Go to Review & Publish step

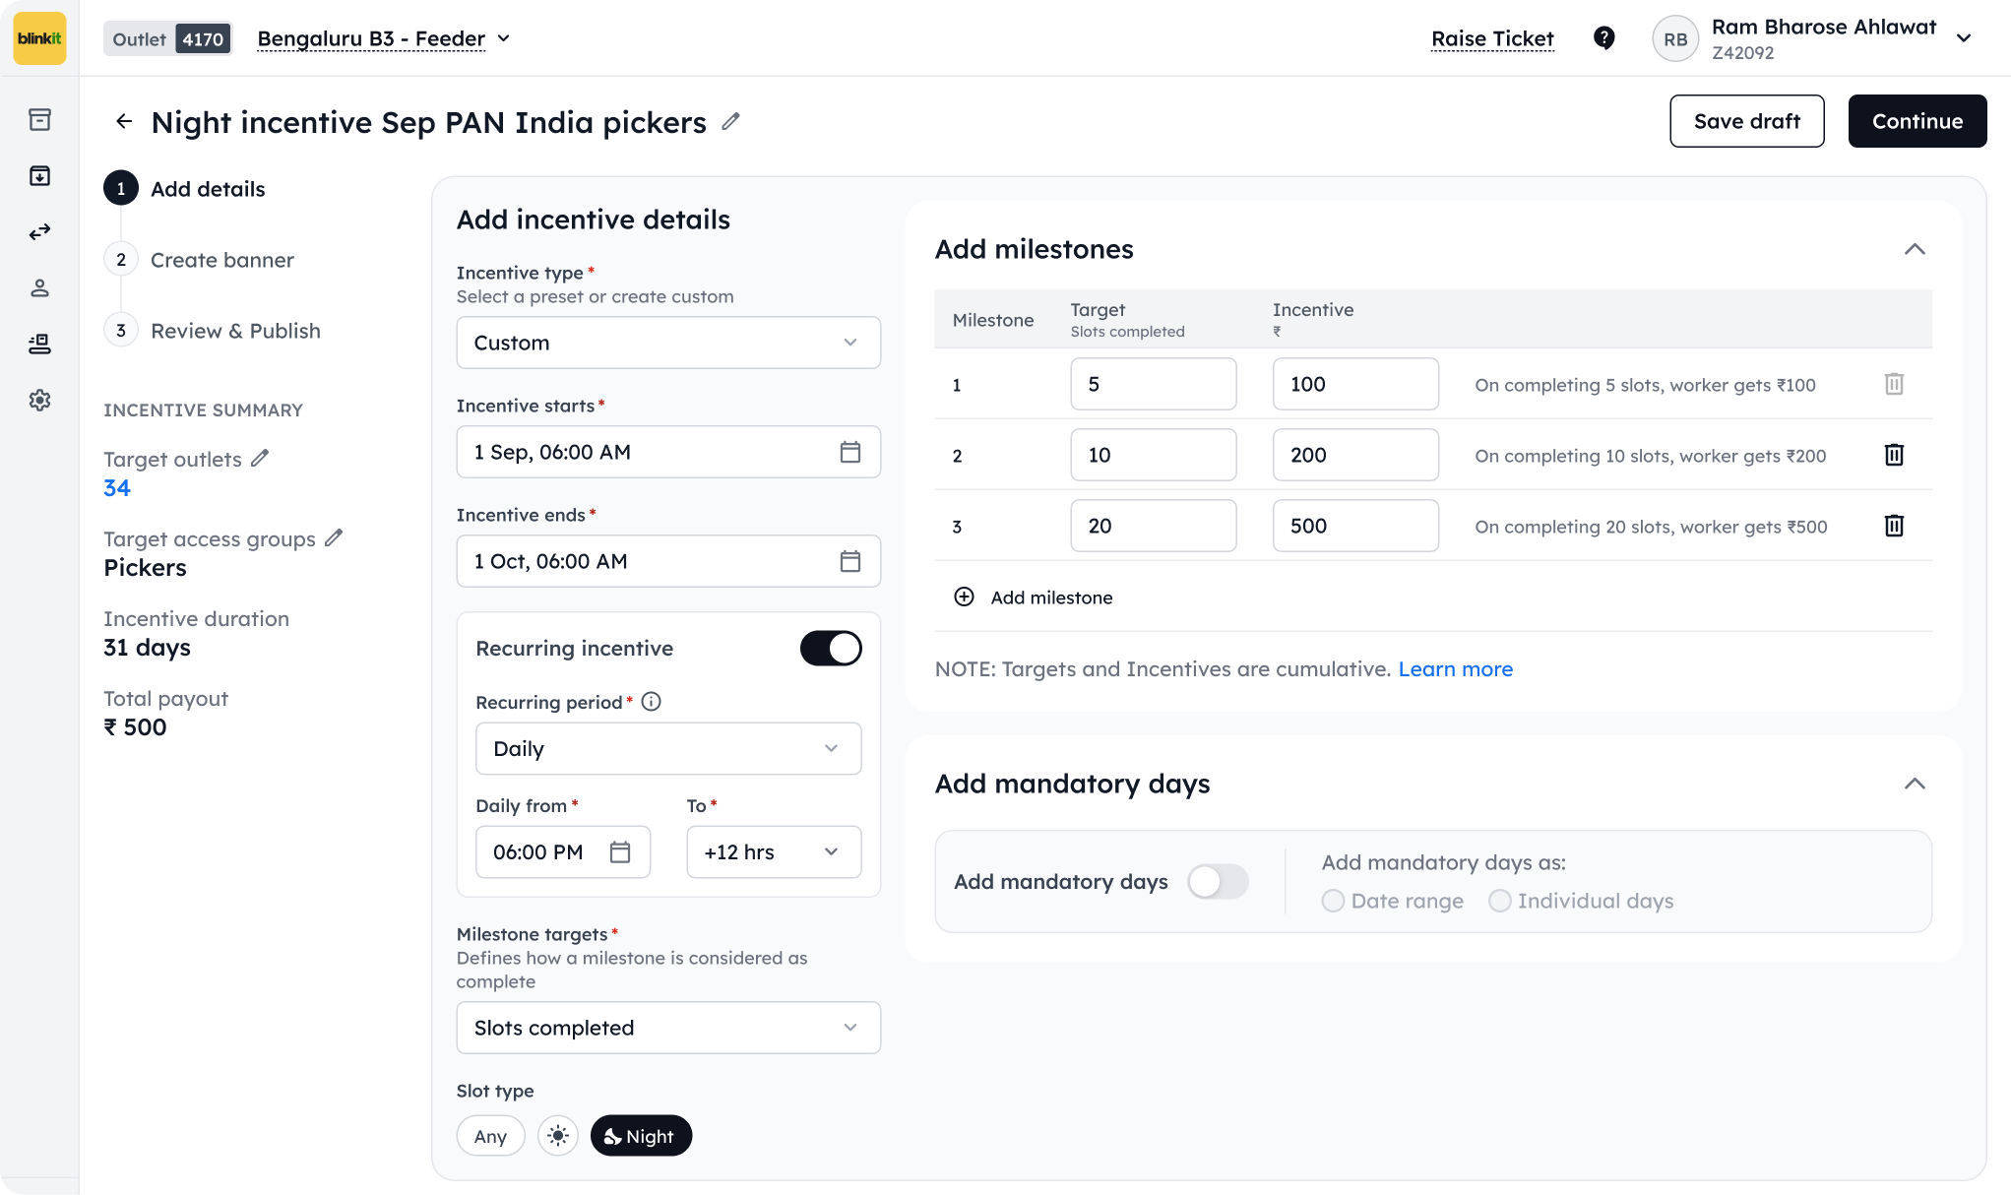[213, 330]
